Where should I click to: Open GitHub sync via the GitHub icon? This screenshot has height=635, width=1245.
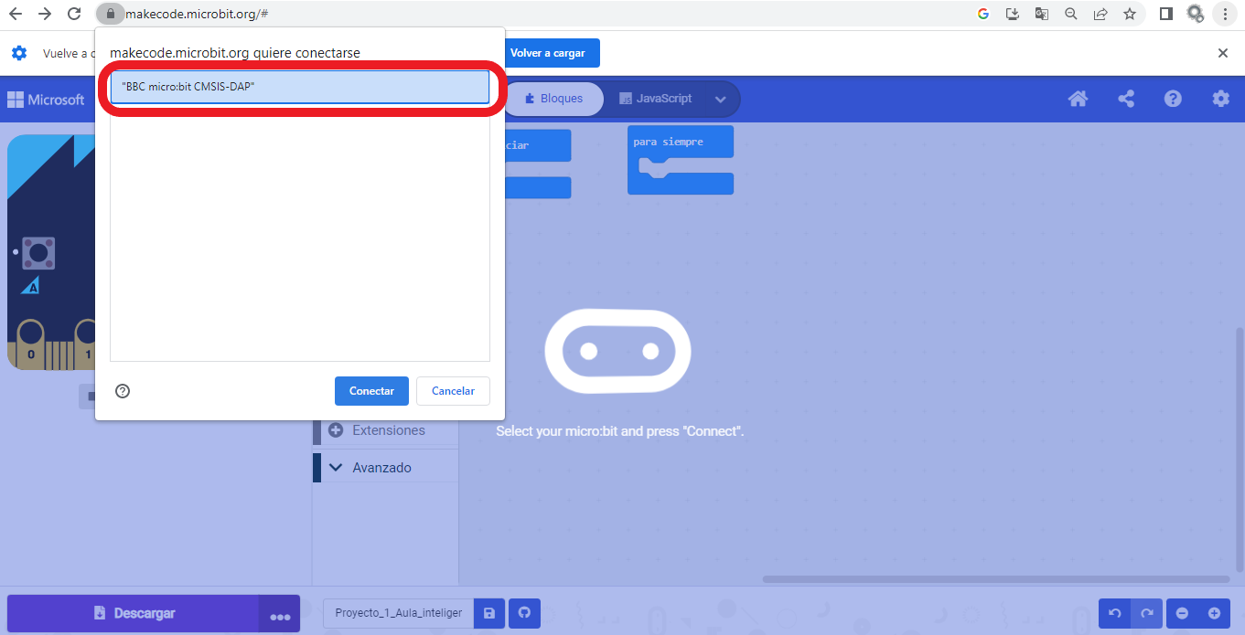524,613
